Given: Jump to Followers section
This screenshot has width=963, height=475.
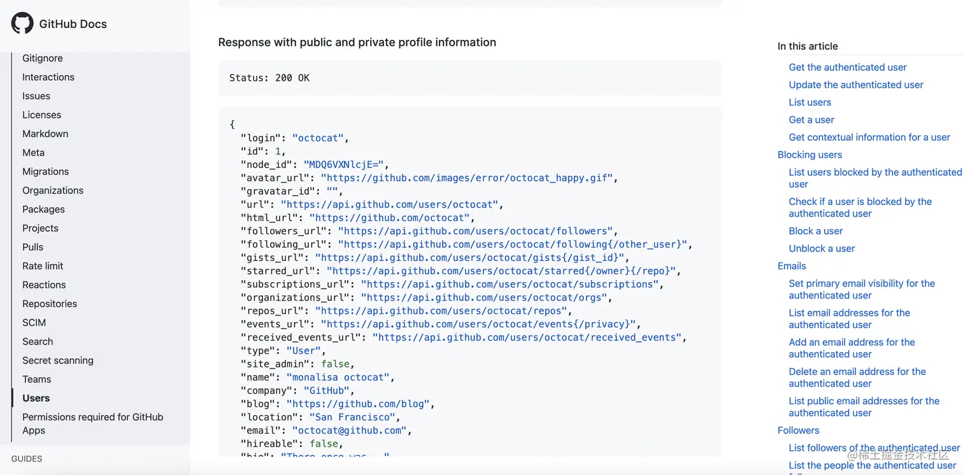Looking at the screenshot, I should (799, 430).
